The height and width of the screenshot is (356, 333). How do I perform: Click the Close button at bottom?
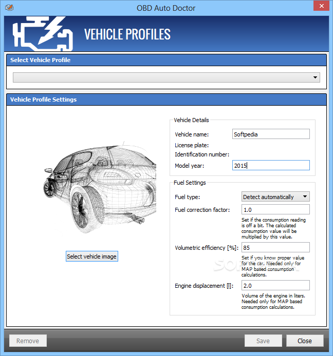pyautogui.click(x=305, y=341)
